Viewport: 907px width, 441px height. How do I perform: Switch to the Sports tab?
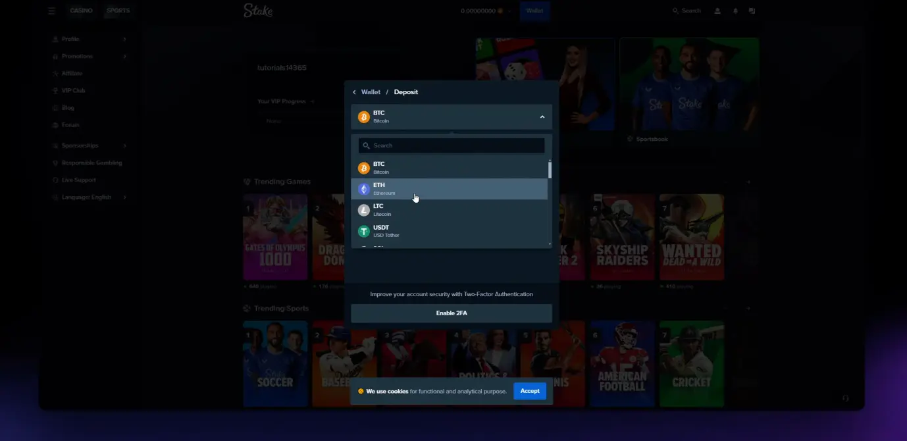tap(118, 11)
